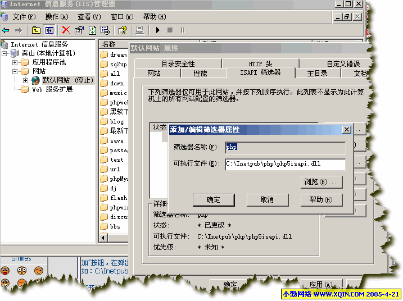
Task: Open Properties via the toolbar icon
Action: coord(79,30)
